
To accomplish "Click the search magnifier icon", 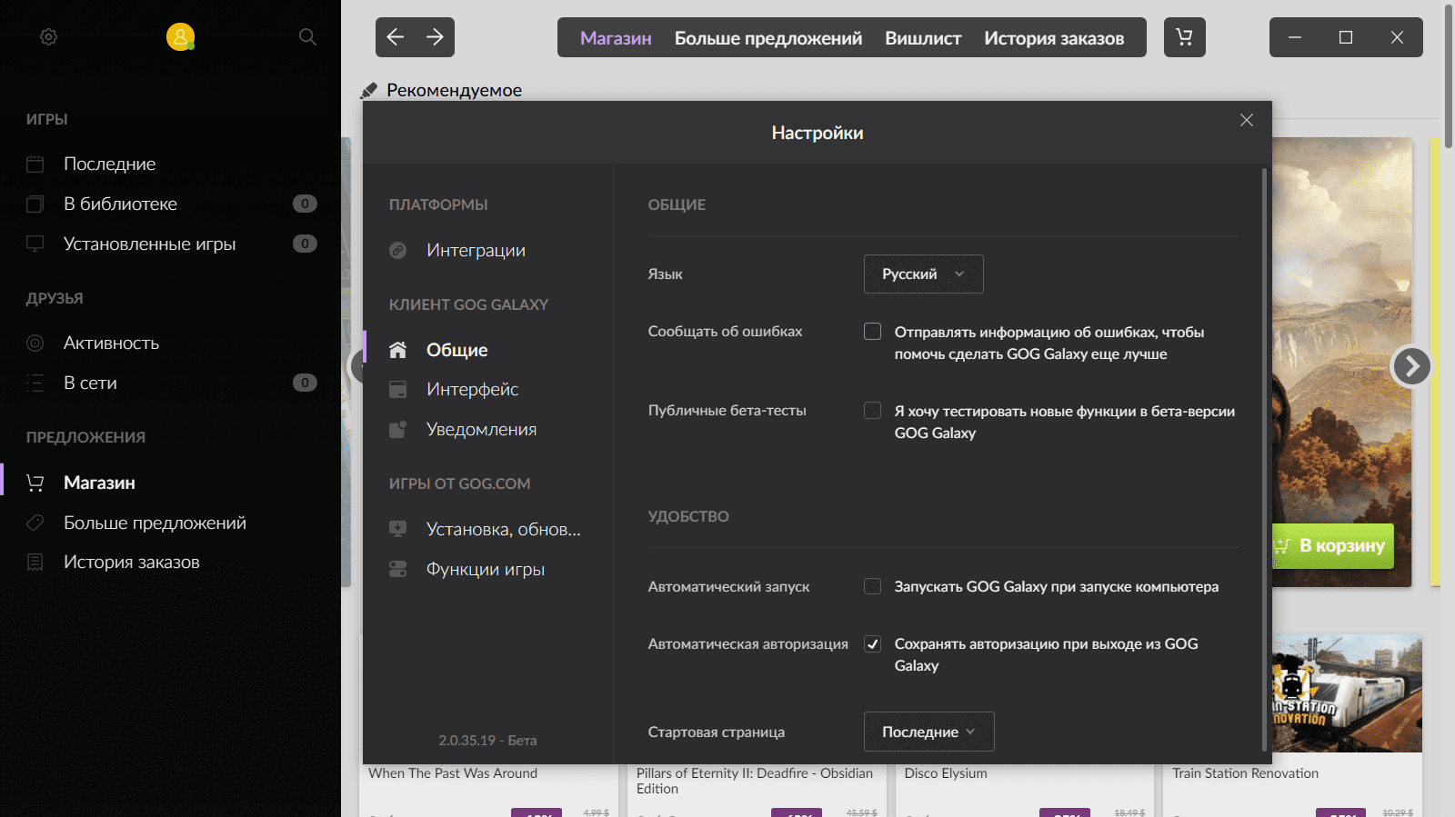I will click(307, 37).
